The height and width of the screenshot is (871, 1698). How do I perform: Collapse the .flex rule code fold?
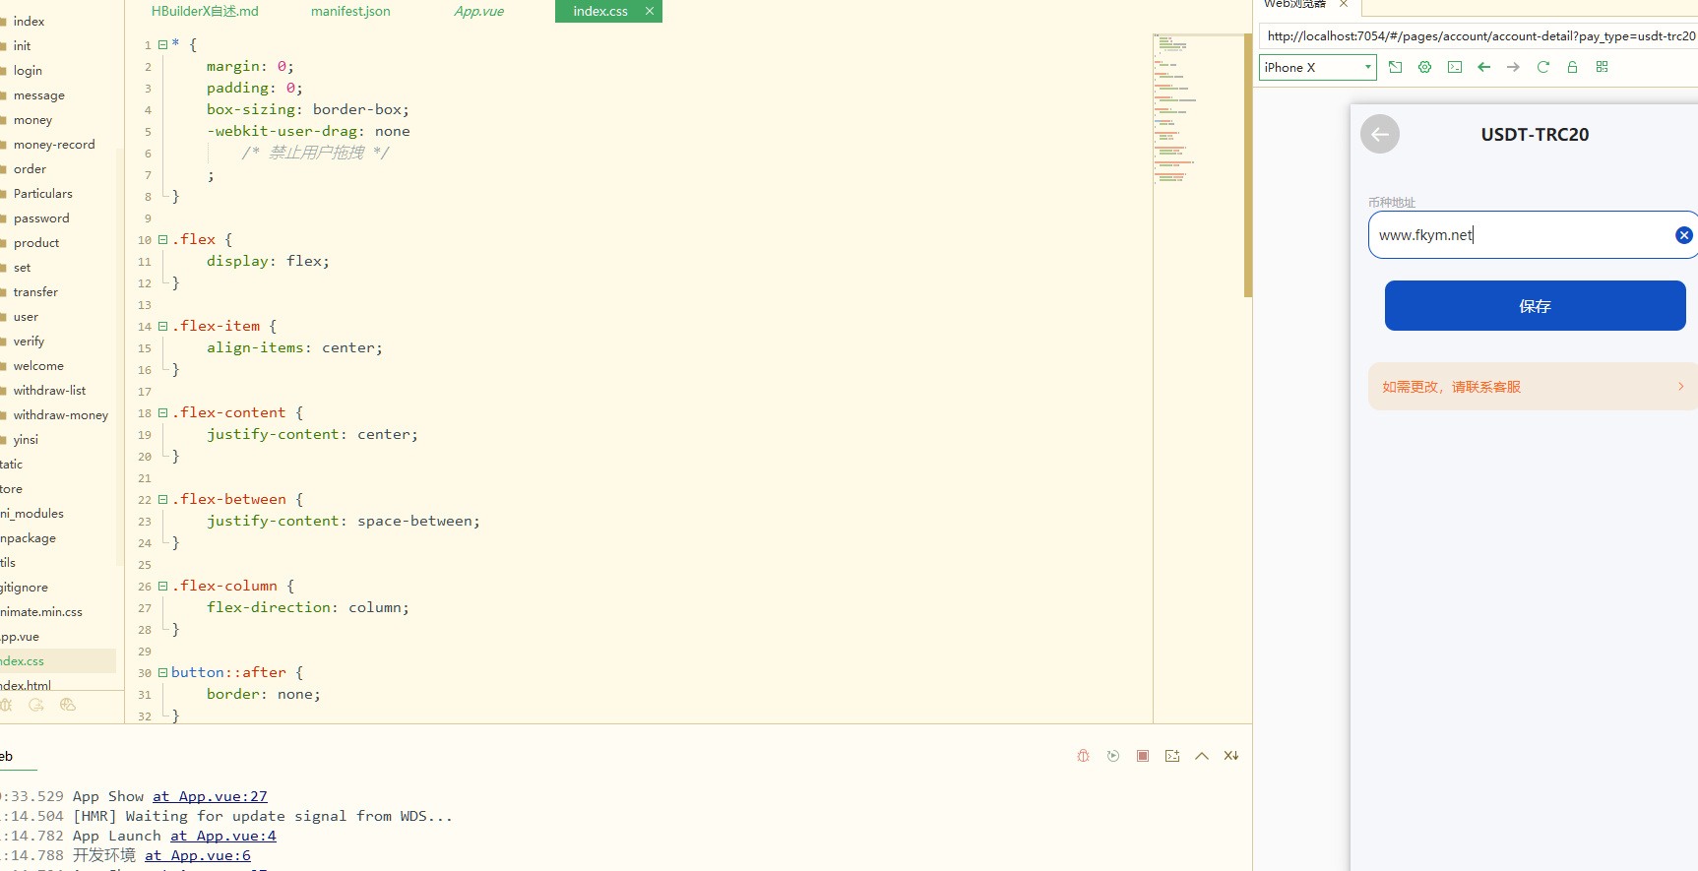(163, 239)
